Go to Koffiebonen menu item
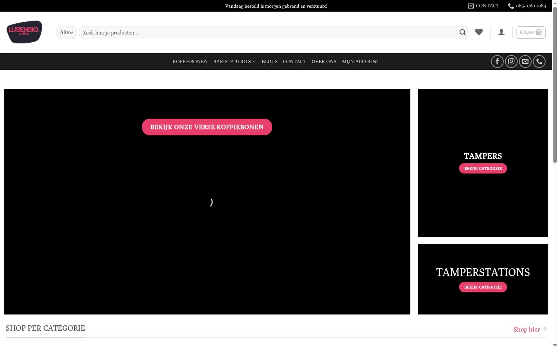 (x=190, y=62)
